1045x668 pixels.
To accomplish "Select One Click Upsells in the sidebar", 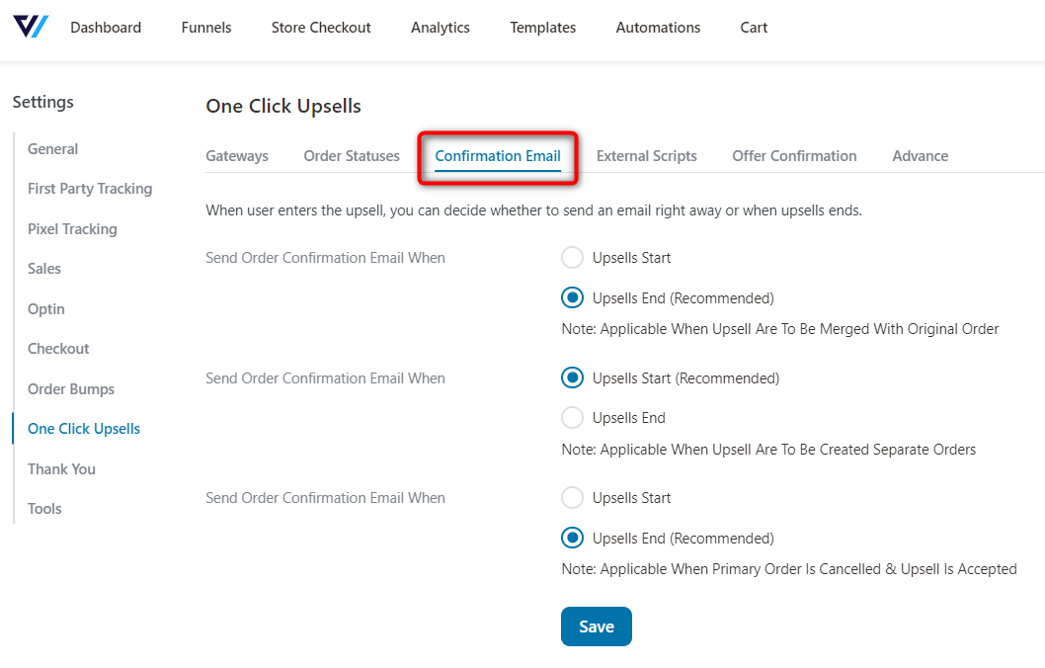I will [84, 429].
